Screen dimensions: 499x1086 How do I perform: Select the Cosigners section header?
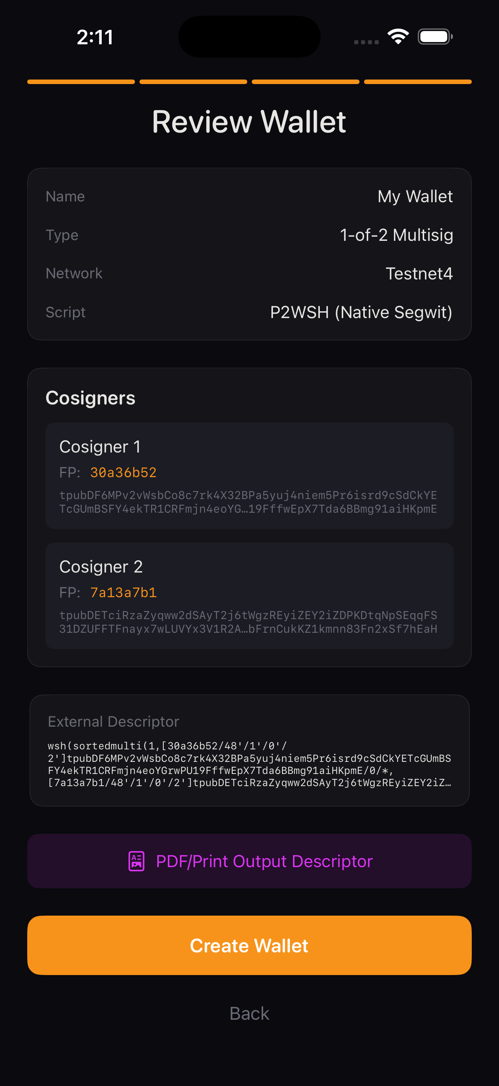click(90, 397)
